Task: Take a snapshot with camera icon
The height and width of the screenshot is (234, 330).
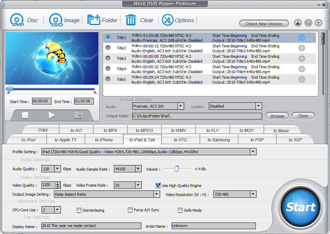Action: 79,115
